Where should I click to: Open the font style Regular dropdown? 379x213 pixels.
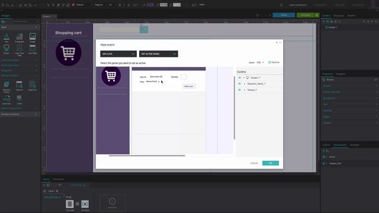coord(100,5)
